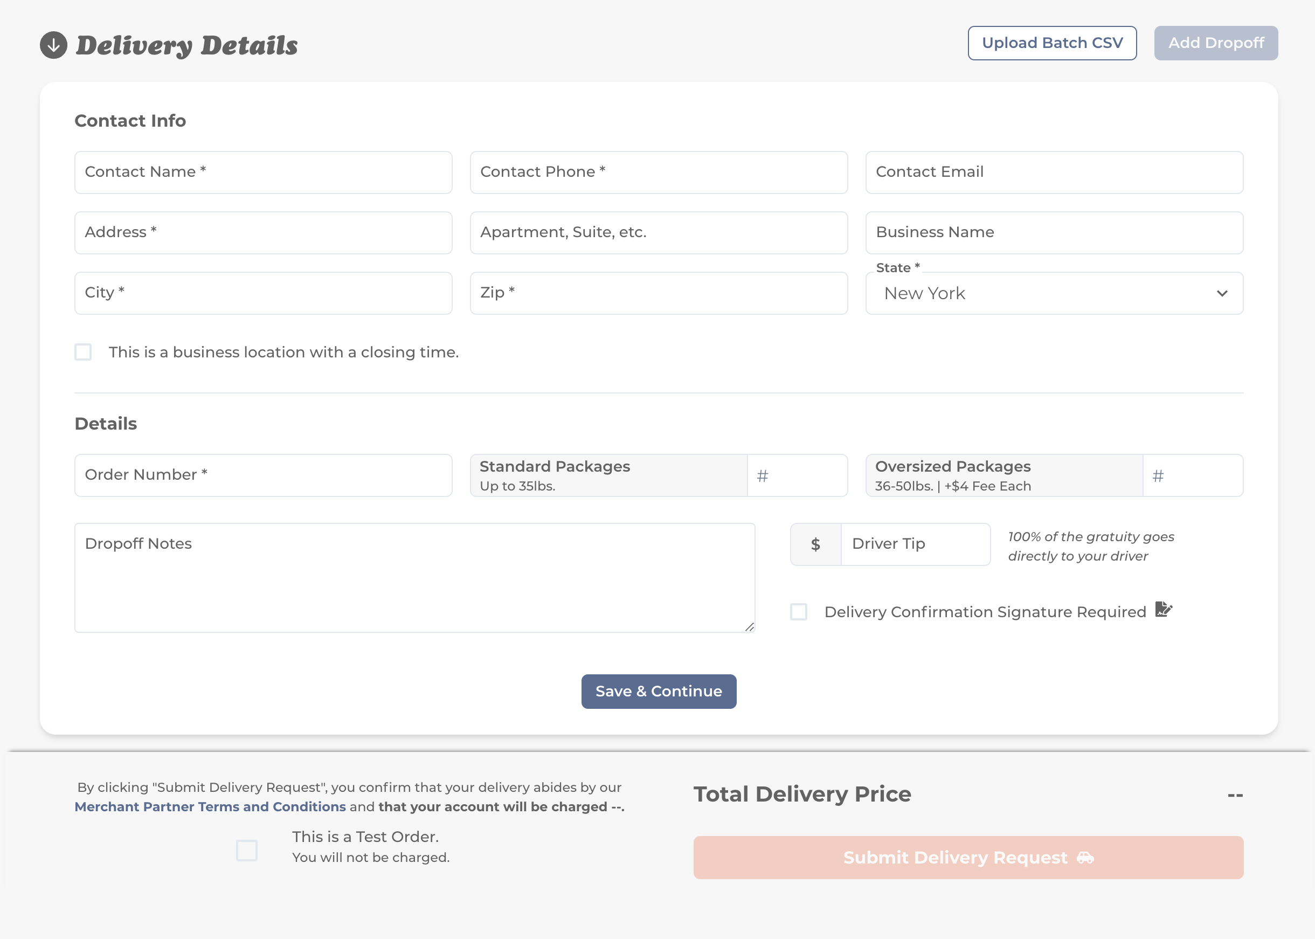The height and width of the screenshot is (939, 1315).
Task: Click into Dropoff Notes textarea
Action: pyautogui.click(x=415, y=578)
